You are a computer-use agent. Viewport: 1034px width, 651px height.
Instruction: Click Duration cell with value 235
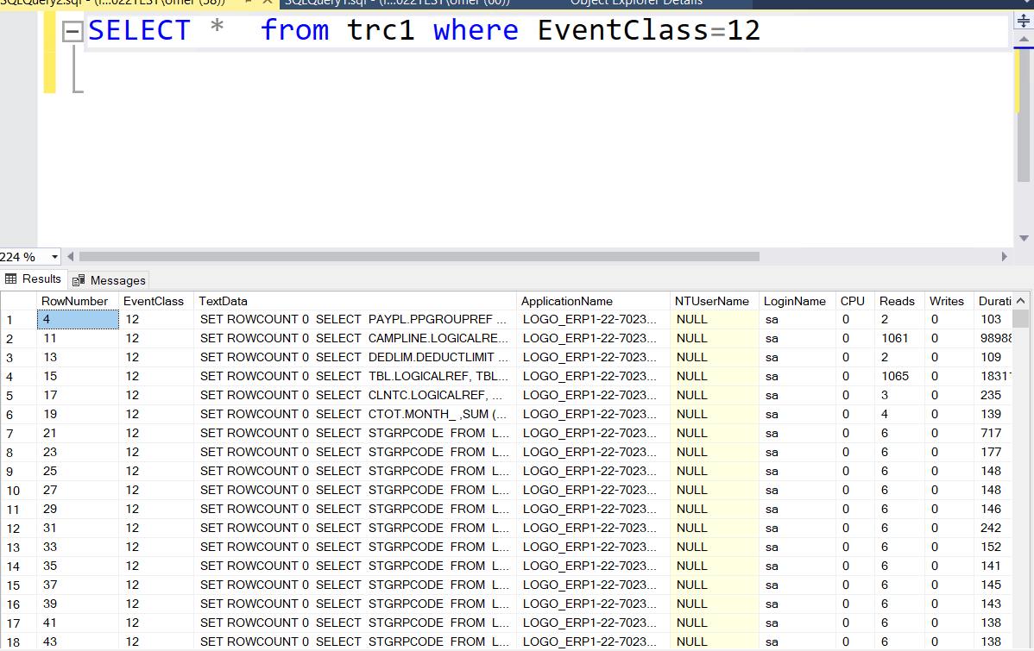point(993,396)
